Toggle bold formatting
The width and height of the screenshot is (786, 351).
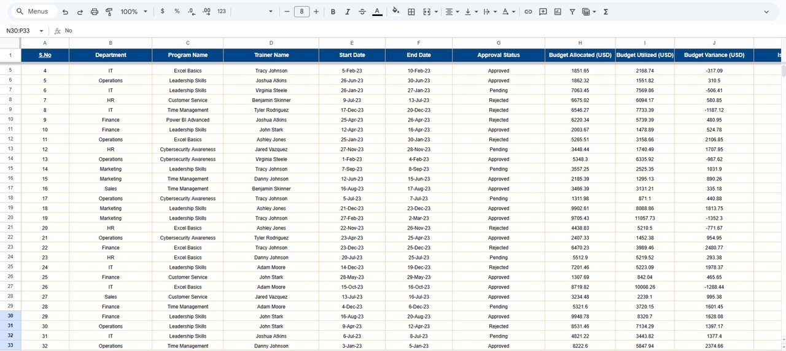click(333, 12)
